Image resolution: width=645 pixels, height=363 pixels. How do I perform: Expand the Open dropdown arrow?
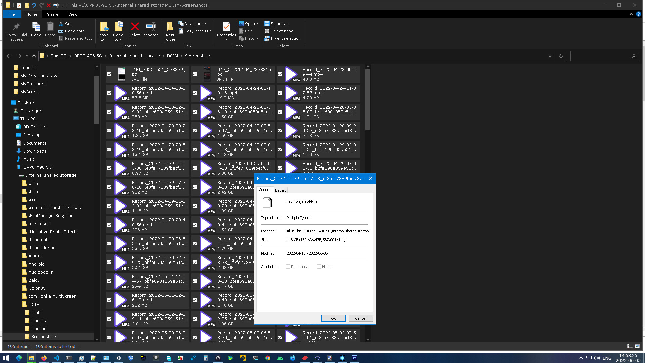point(257,24)
